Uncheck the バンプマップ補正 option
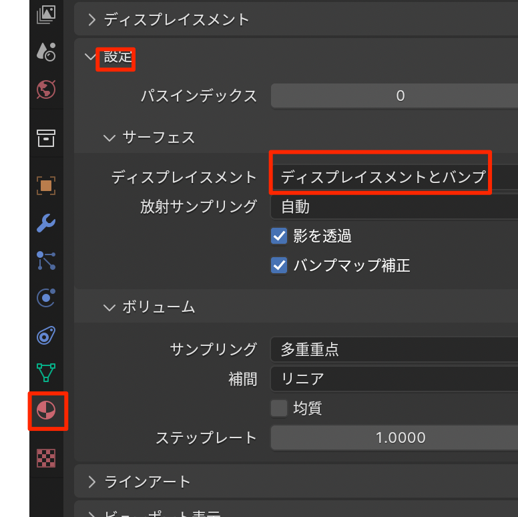This screenshot has height=517, width=518. pos(279,266)
